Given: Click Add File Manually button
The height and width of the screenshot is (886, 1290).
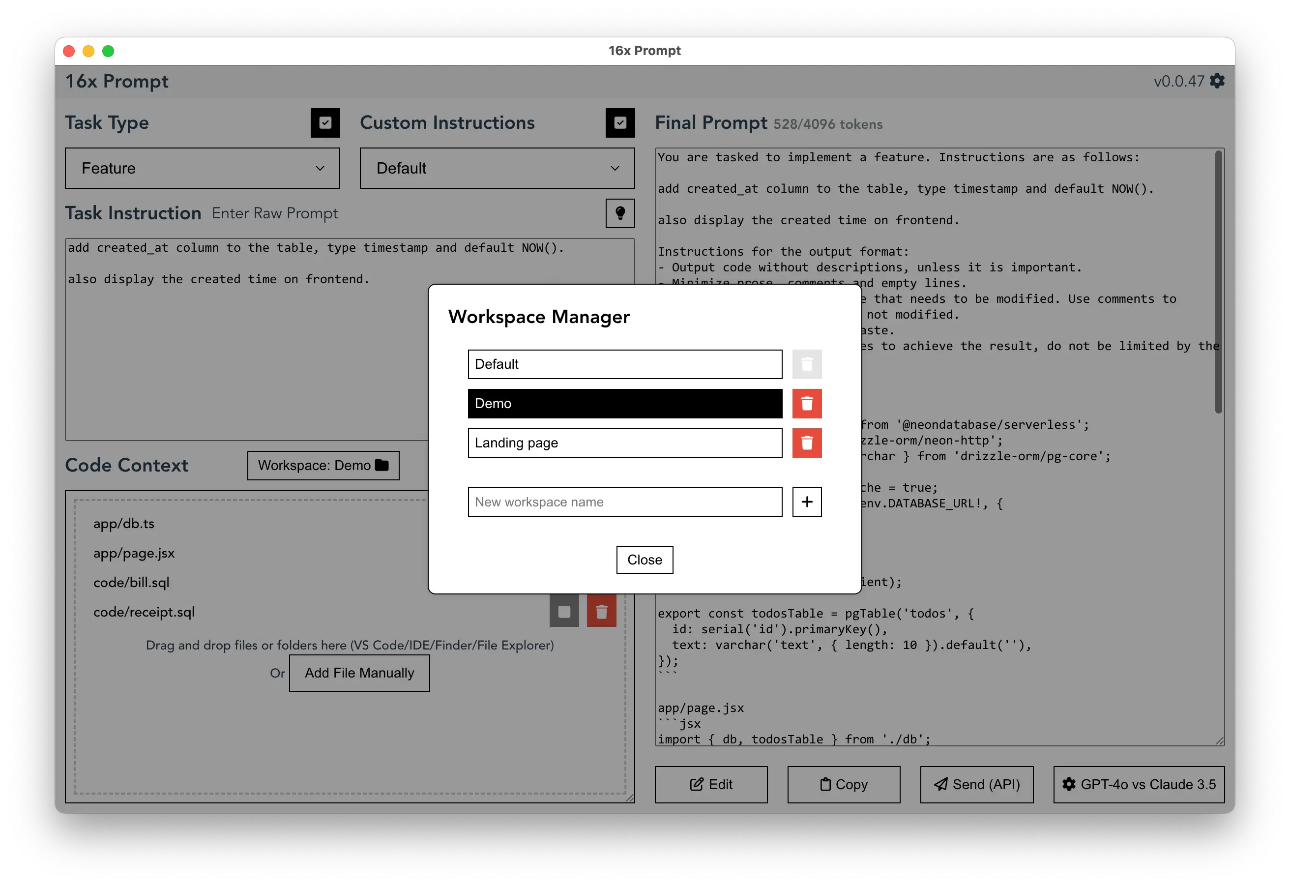Looking at the screenshot, I should [x=359, y=673].
